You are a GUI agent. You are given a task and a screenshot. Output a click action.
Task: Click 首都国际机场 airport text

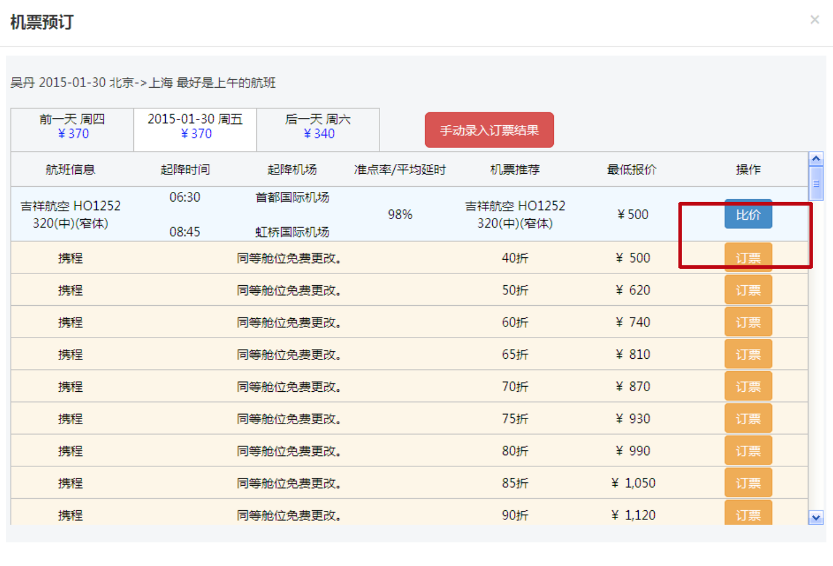point(292,197)
